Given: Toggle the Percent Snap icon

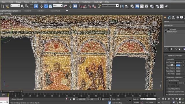Looking at the screenshot, I should (90, 6).
